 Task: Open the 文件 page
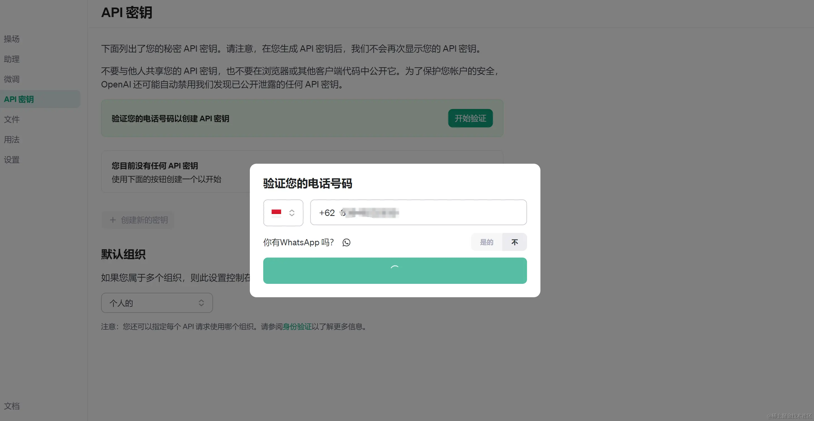12,119
